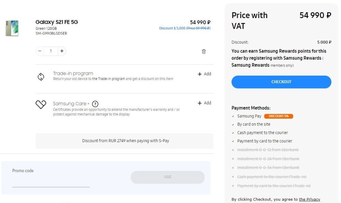Click the quantity number field
341x203 pixels.
pyautogui.click(x=51, y=51)
